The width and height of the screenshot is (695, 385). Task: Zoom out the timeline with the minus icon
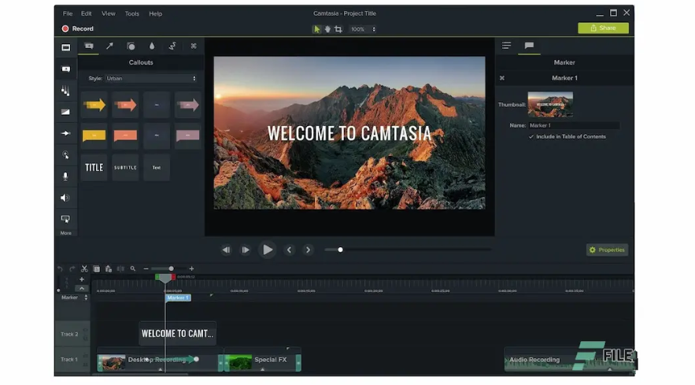click(146, 268)
